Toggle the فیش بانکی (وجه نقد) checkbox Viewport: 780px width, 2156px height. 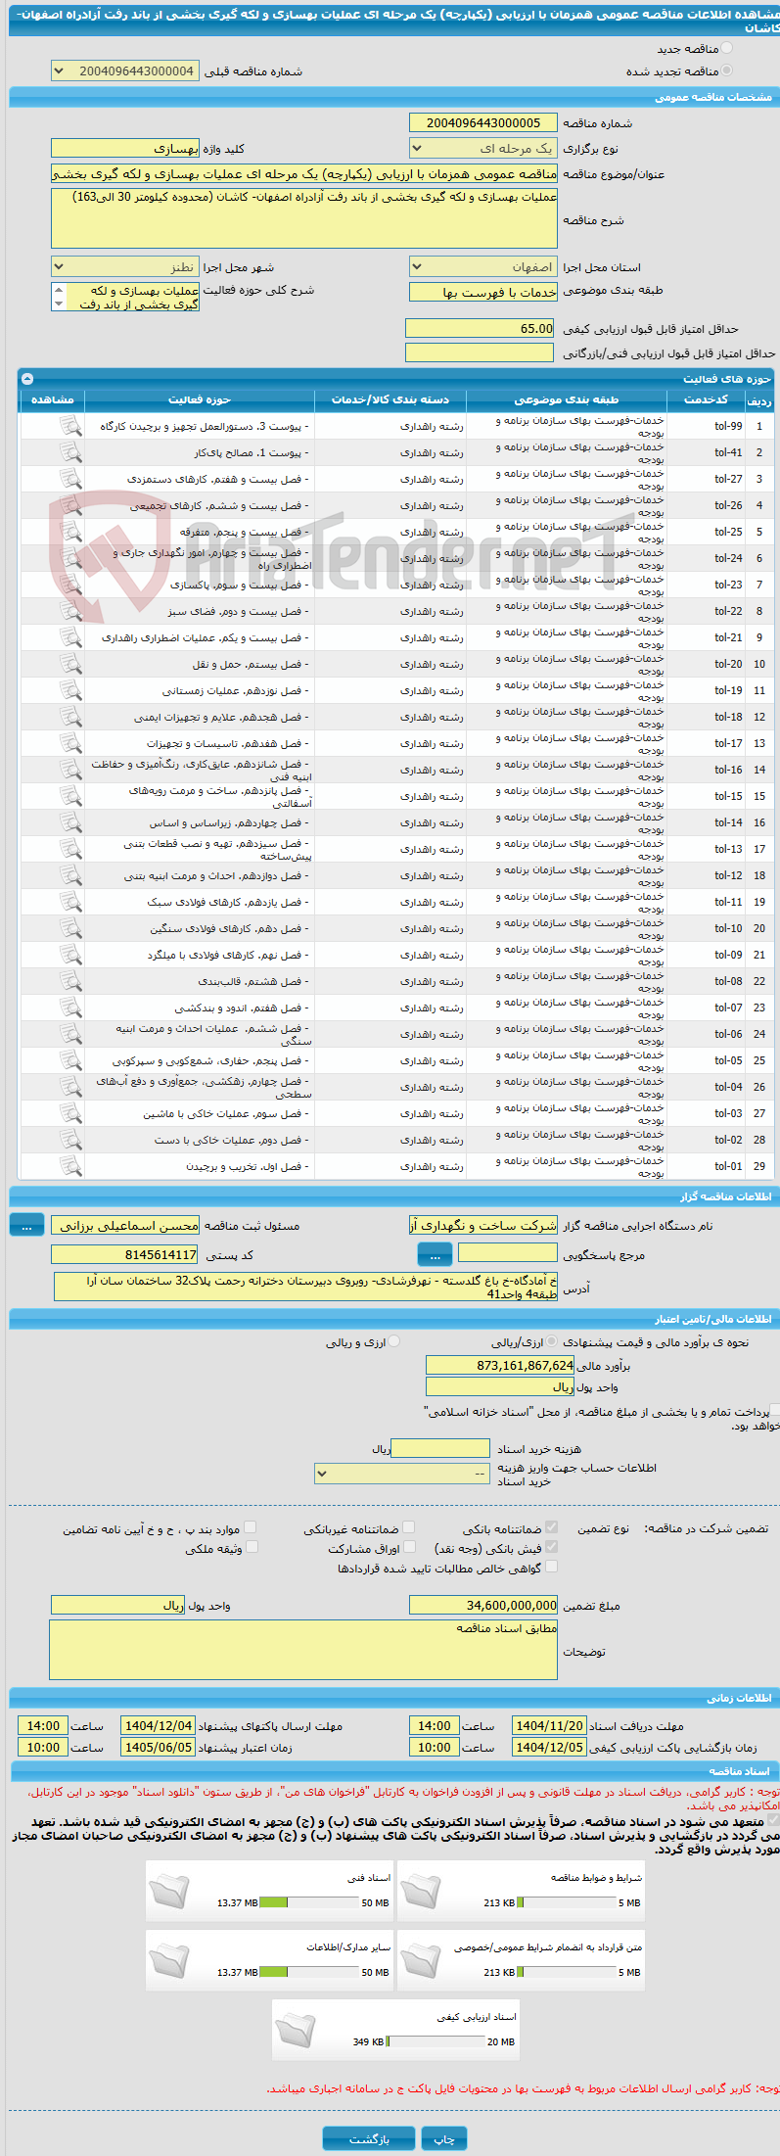[551, 1547]
